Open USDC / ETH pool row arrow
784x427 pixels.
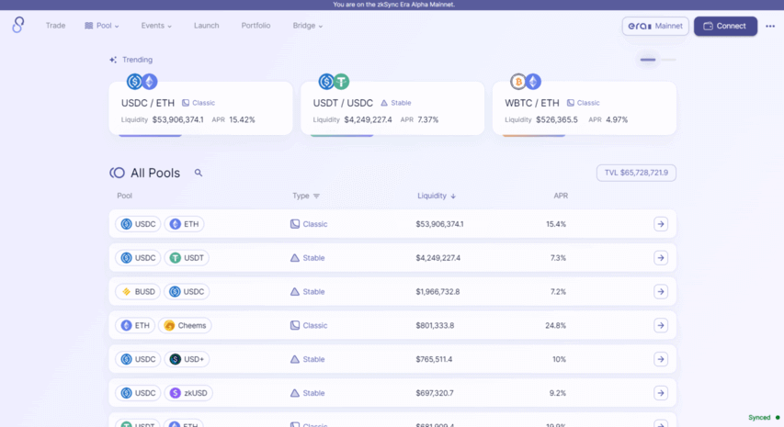pos(661,224)
